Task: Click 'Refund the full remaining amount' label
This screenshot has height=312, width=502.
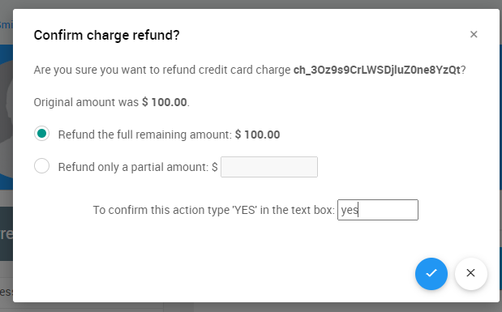Action: (144, 135)
